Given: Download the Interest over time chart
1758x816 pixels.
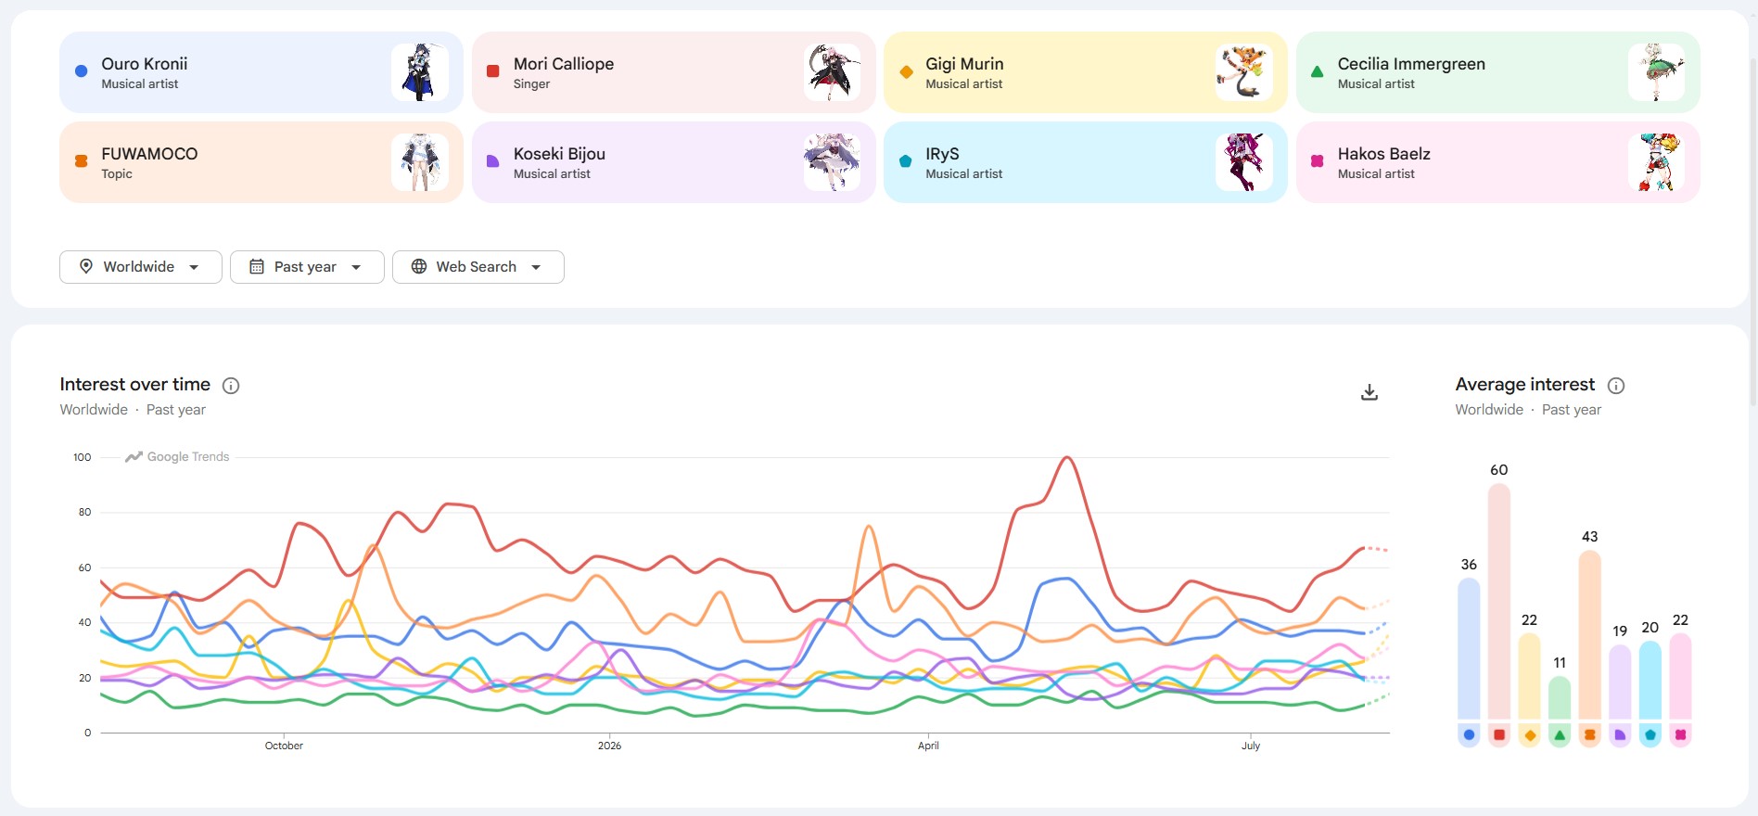Looking at the screenshot, I should coord(1369,392).
